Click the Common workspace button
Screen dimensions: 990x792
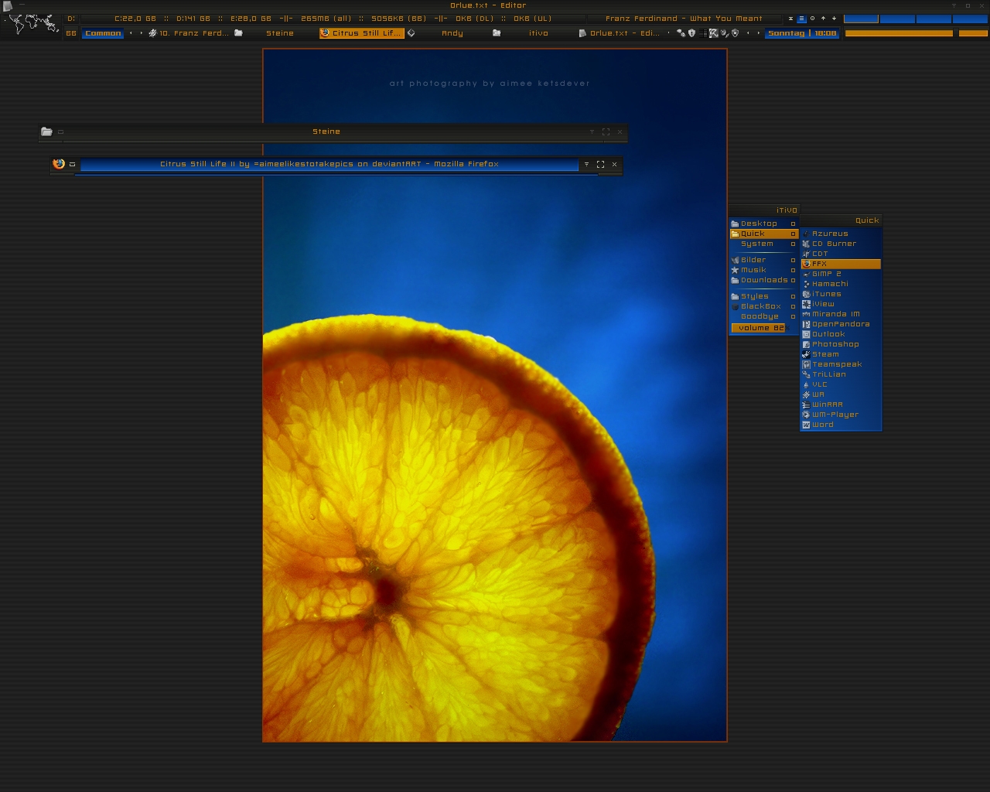click(103, 33)
